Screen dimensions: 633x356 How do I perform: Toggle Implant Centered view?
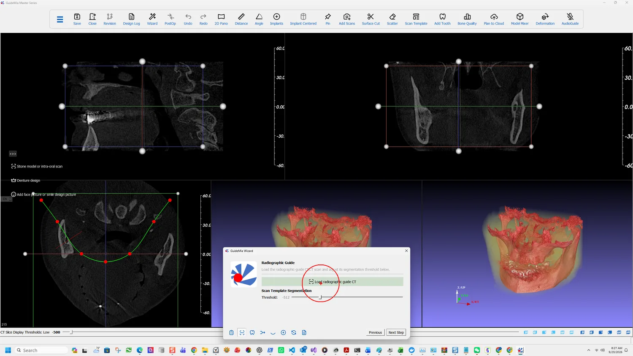303,19
